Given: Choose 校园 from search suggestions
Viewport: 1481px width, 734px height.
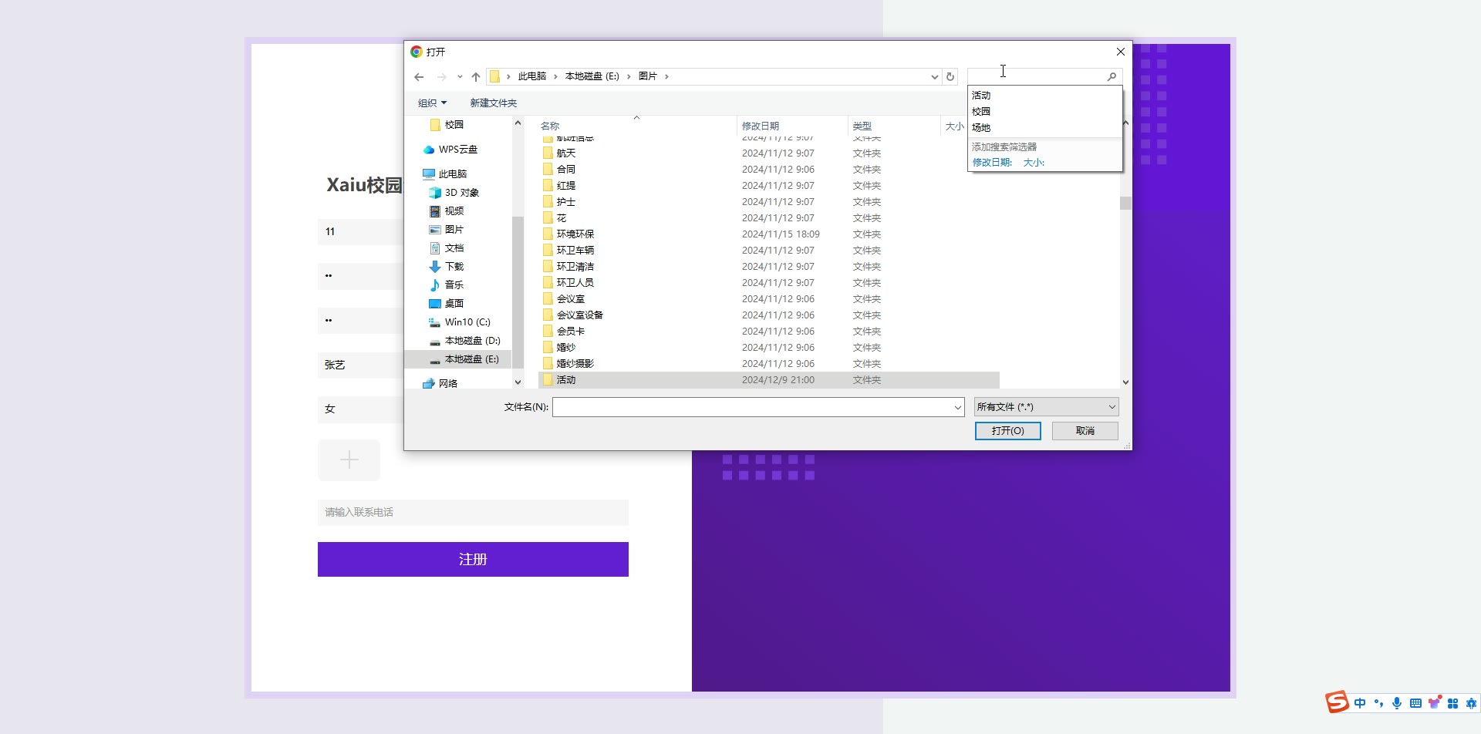Looking at the screenshot, I should pyautogui.click(x=981, y=112).
